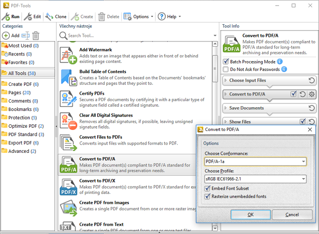319x234 pixels.
Task: Click the Edit tool button
Action: click(x=33, y=17)
